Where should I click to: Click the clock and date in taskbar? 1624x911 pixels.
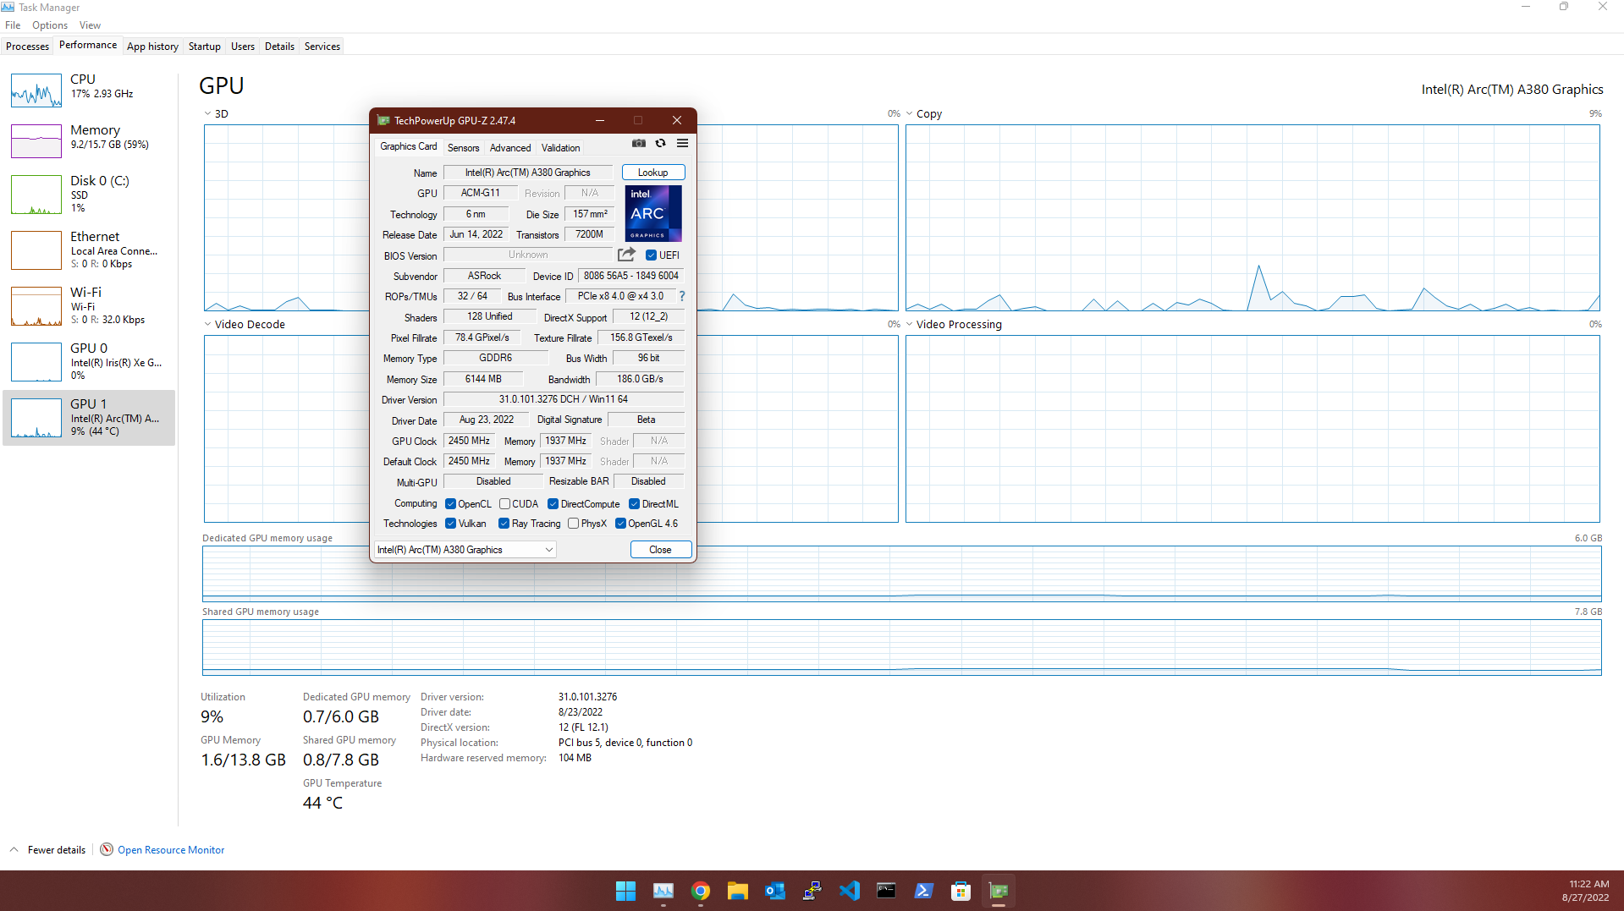click(x=1586, y=891)
